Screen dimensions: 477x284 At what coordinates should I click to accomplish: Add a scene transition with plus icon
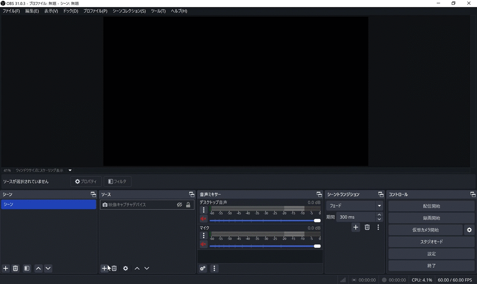coord(356,227)
